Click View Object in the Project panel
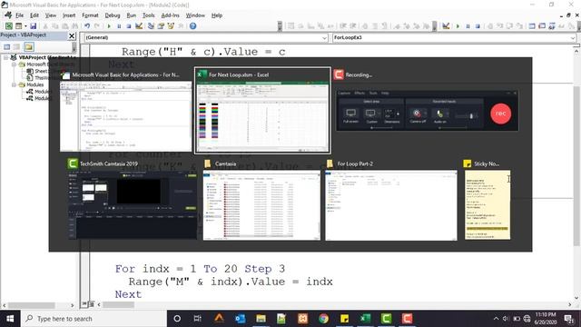 (16, 46)
